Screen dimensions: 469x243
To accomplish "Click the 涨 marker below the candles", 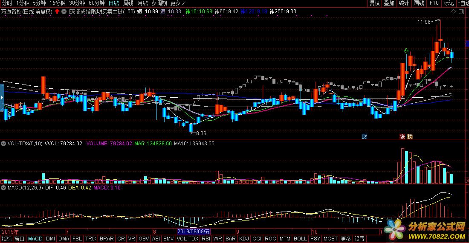I will tap(402, 136).
